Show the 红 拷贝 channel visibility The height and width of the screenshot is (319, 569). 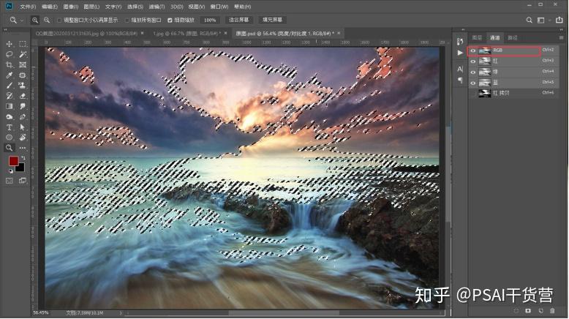(473, 93)
